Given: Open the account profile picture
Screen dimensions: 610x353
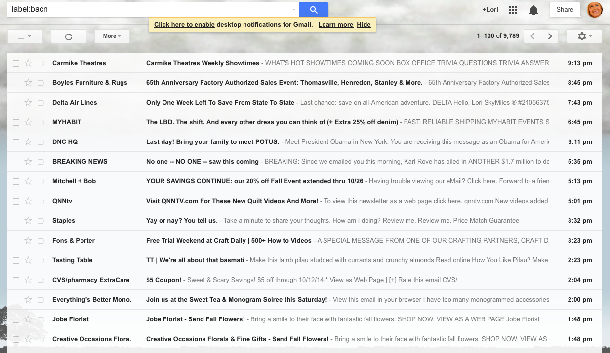Looking at the screenshot, I should 595,9.
